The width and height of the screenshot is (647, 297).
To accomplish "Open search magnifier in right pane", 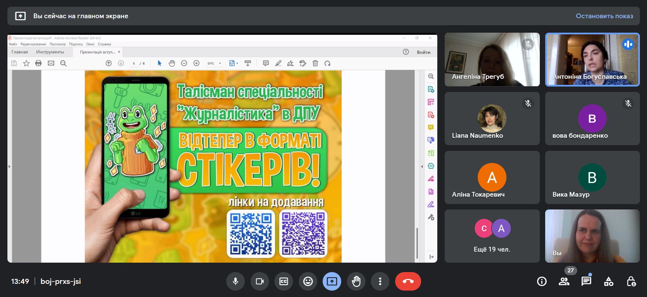I will (x=431, y=76).
